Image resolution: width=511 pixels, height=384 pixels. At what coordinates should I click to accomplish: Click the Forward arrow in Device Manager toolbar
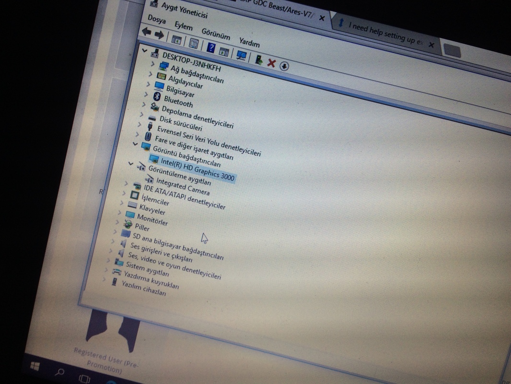pyautogui.click(x=159, y=35)
